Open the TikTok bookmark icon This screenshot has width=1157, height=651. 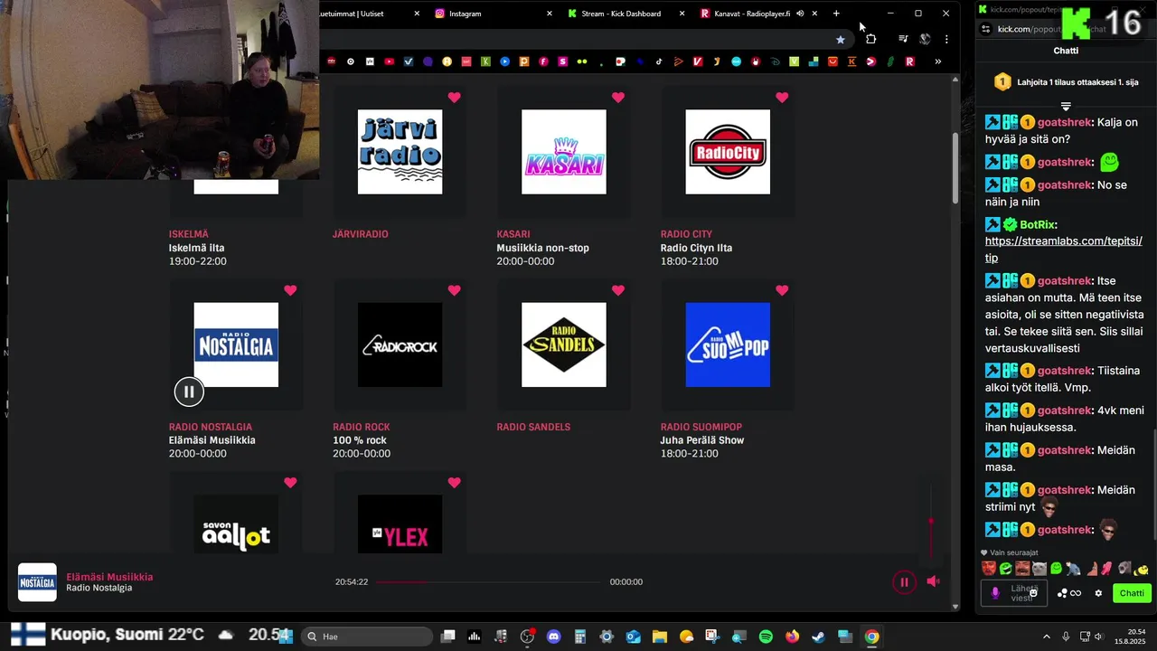(659, 61)
